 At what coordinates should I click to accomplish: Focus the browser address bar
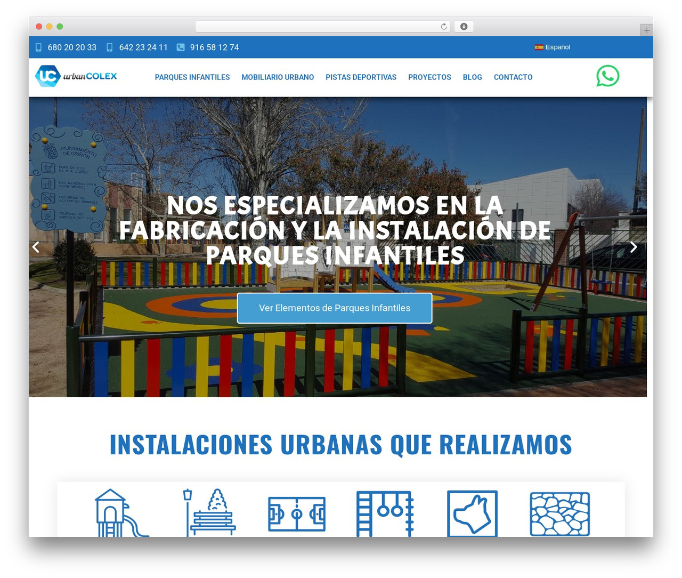pyautogui.click(x=322, y=27)
